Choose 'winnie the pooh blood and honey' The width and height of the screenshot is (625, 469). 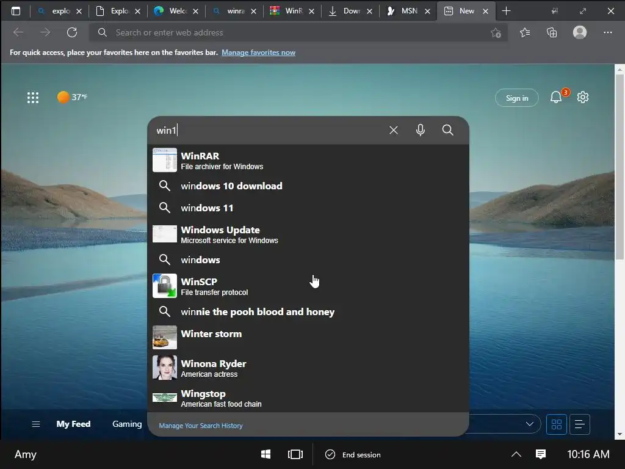(308, 311)
